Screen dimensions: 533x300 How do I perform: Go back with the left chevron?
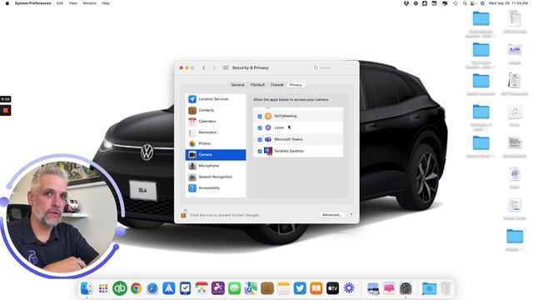(203, 67)
